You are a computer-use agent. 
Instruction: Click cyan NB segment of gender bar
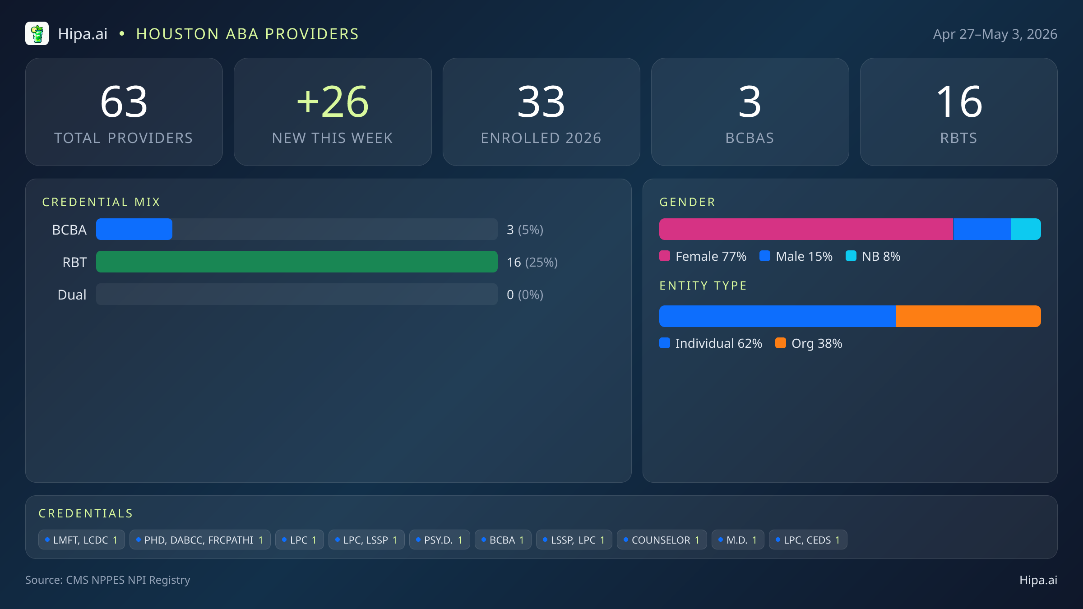tap(1026, 229)
